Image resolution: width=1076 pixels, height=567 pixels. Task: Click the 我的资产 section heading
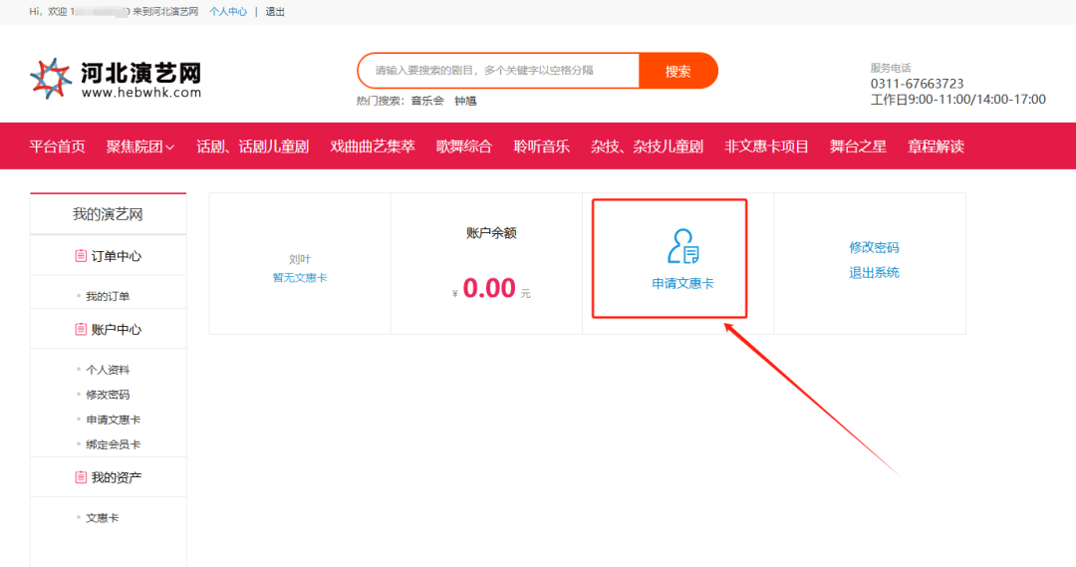click(116, 477)
